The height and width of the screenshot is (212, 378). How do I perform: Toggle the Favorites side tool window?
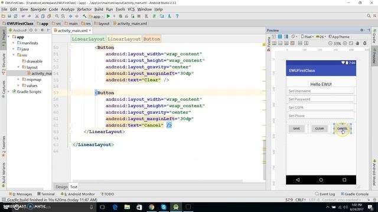click(4, 146)
